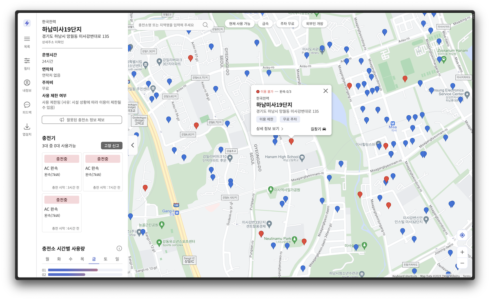Open the Terms link on map
Screen dimensions: 490x300
[467, 276]
